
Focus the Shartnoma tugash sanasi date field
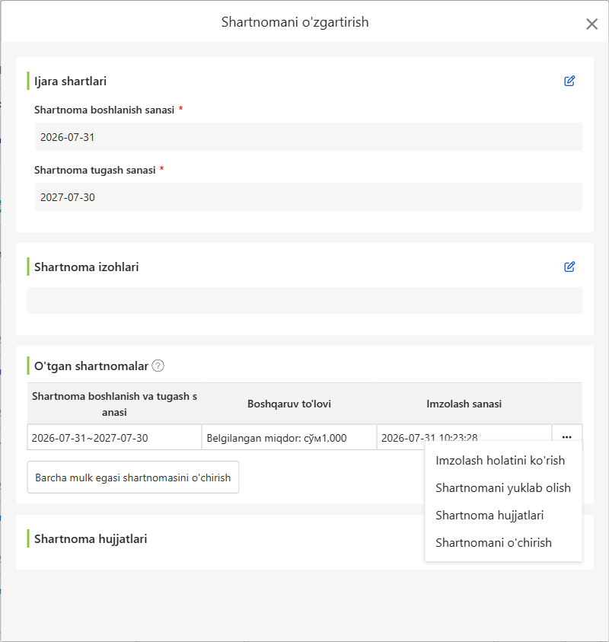click(x=308, y=197)
